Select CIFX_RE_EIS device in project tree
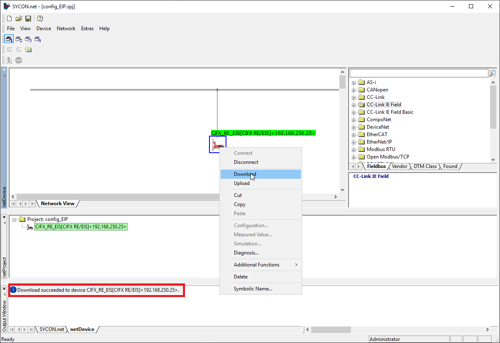500x343 pixels. coord(81,227)
